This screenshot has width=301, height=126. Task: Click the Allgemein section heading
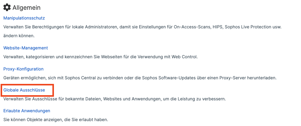27,8
